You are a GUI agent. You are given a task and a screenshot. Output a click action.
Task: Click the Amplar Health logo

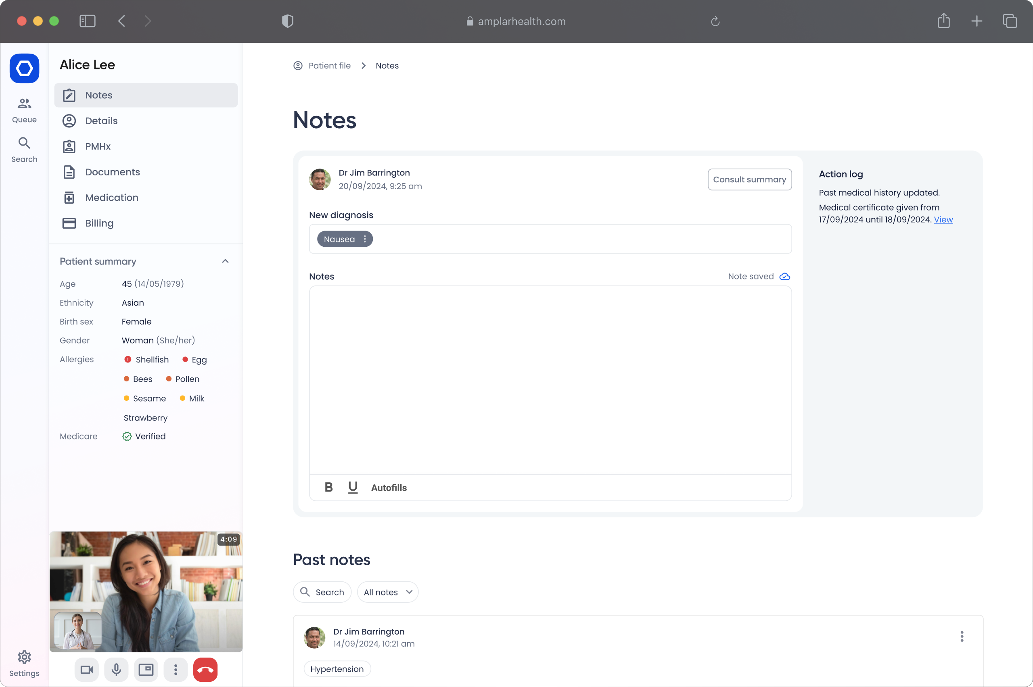tap(24, 69)
